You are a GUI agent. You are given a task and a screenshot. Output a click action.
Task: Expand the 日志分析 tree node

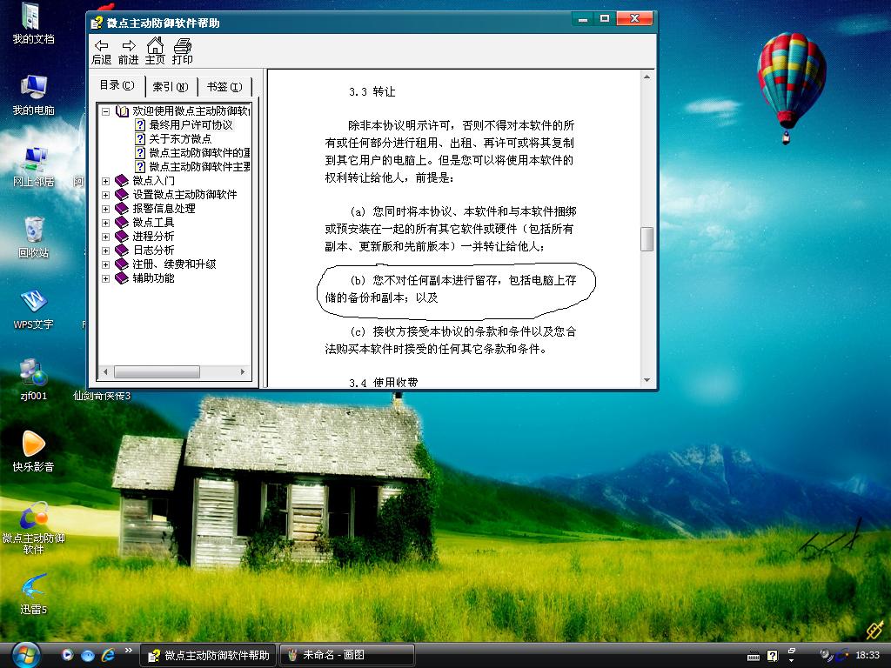106,250
